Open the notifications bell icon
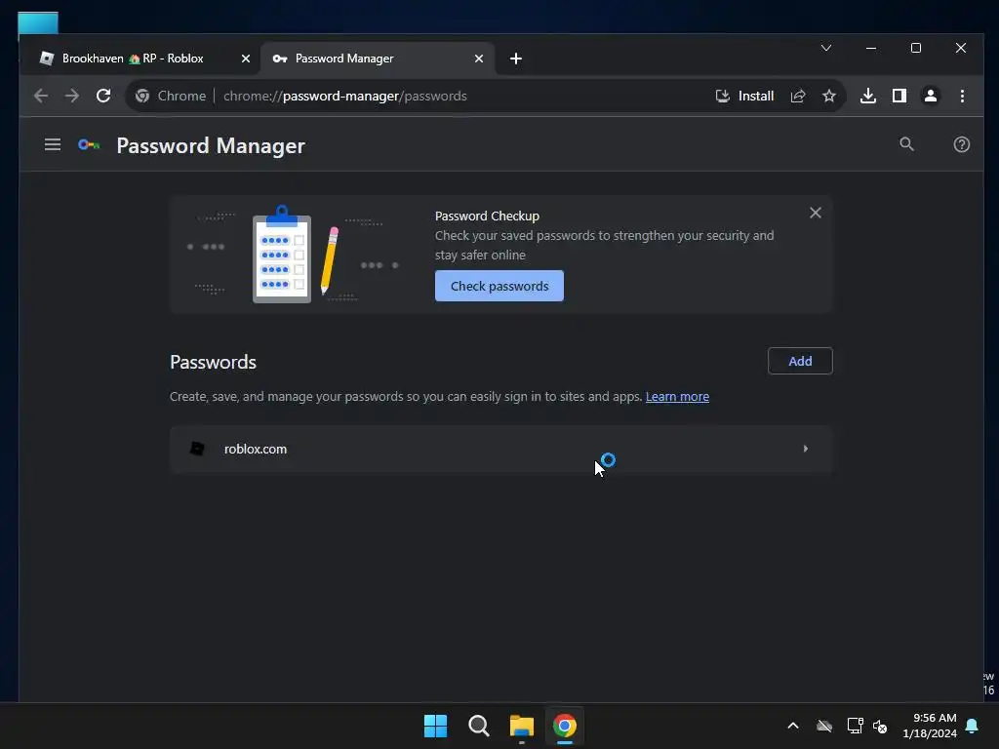 pos(973,726)
